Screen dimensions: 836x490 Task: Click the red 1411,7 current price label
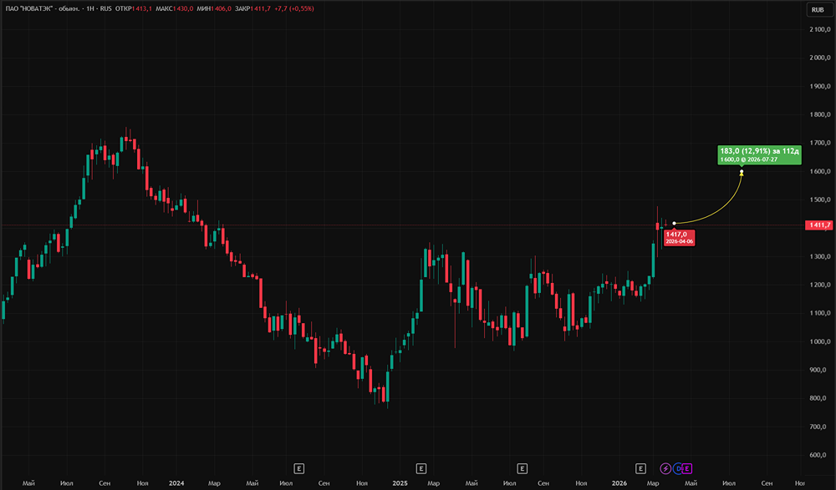click(818, 225)
